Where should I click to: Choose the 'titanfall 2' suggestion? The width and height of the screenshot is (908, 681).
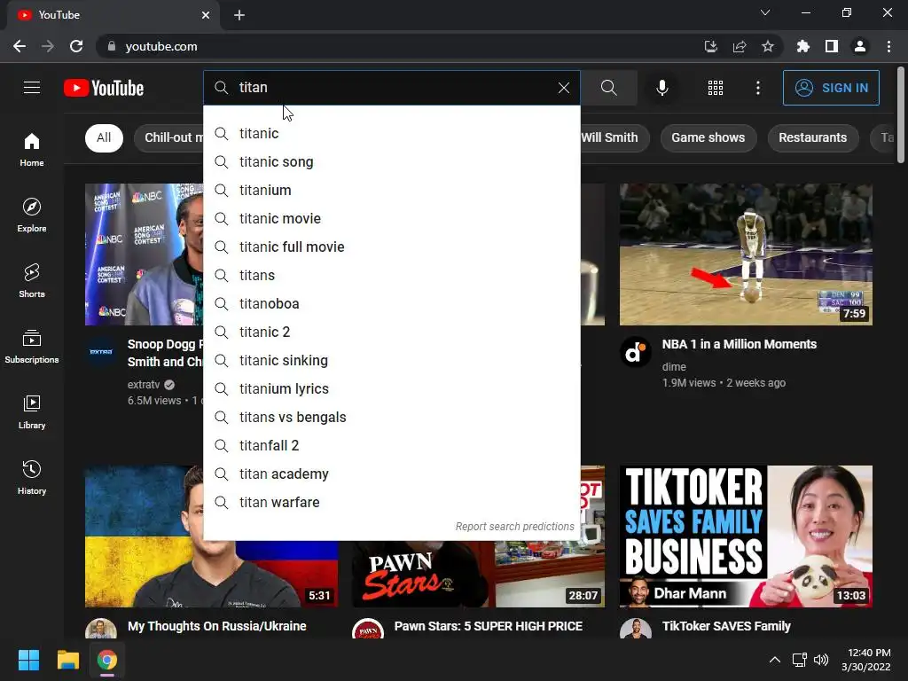tap(391, 446)
